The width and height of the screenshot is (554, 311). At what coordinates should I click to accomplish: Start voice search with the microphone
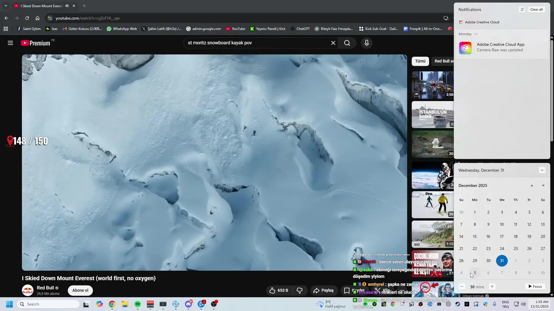pos(367,43)
